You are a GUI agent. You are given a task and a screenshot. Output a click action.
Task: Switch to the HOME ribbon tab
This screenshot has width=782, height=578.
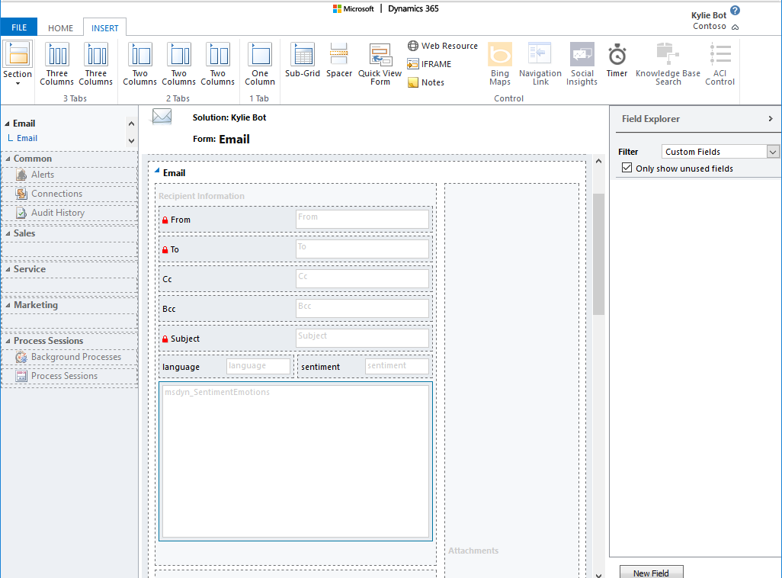click(60, 28)
